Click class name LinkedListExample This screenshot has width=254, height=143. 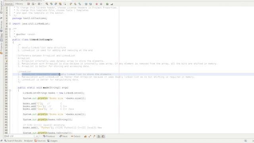pyautogui.click(x=41, y=40)
